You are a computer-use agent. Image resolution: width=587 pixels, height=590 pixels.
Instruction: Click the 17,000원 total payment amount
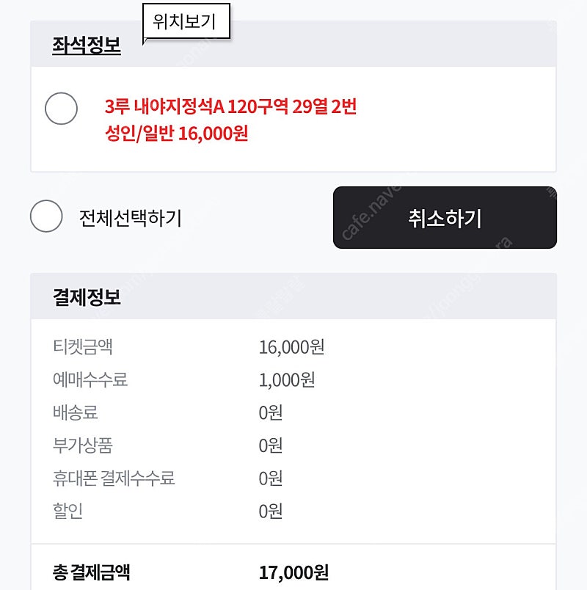294,572
